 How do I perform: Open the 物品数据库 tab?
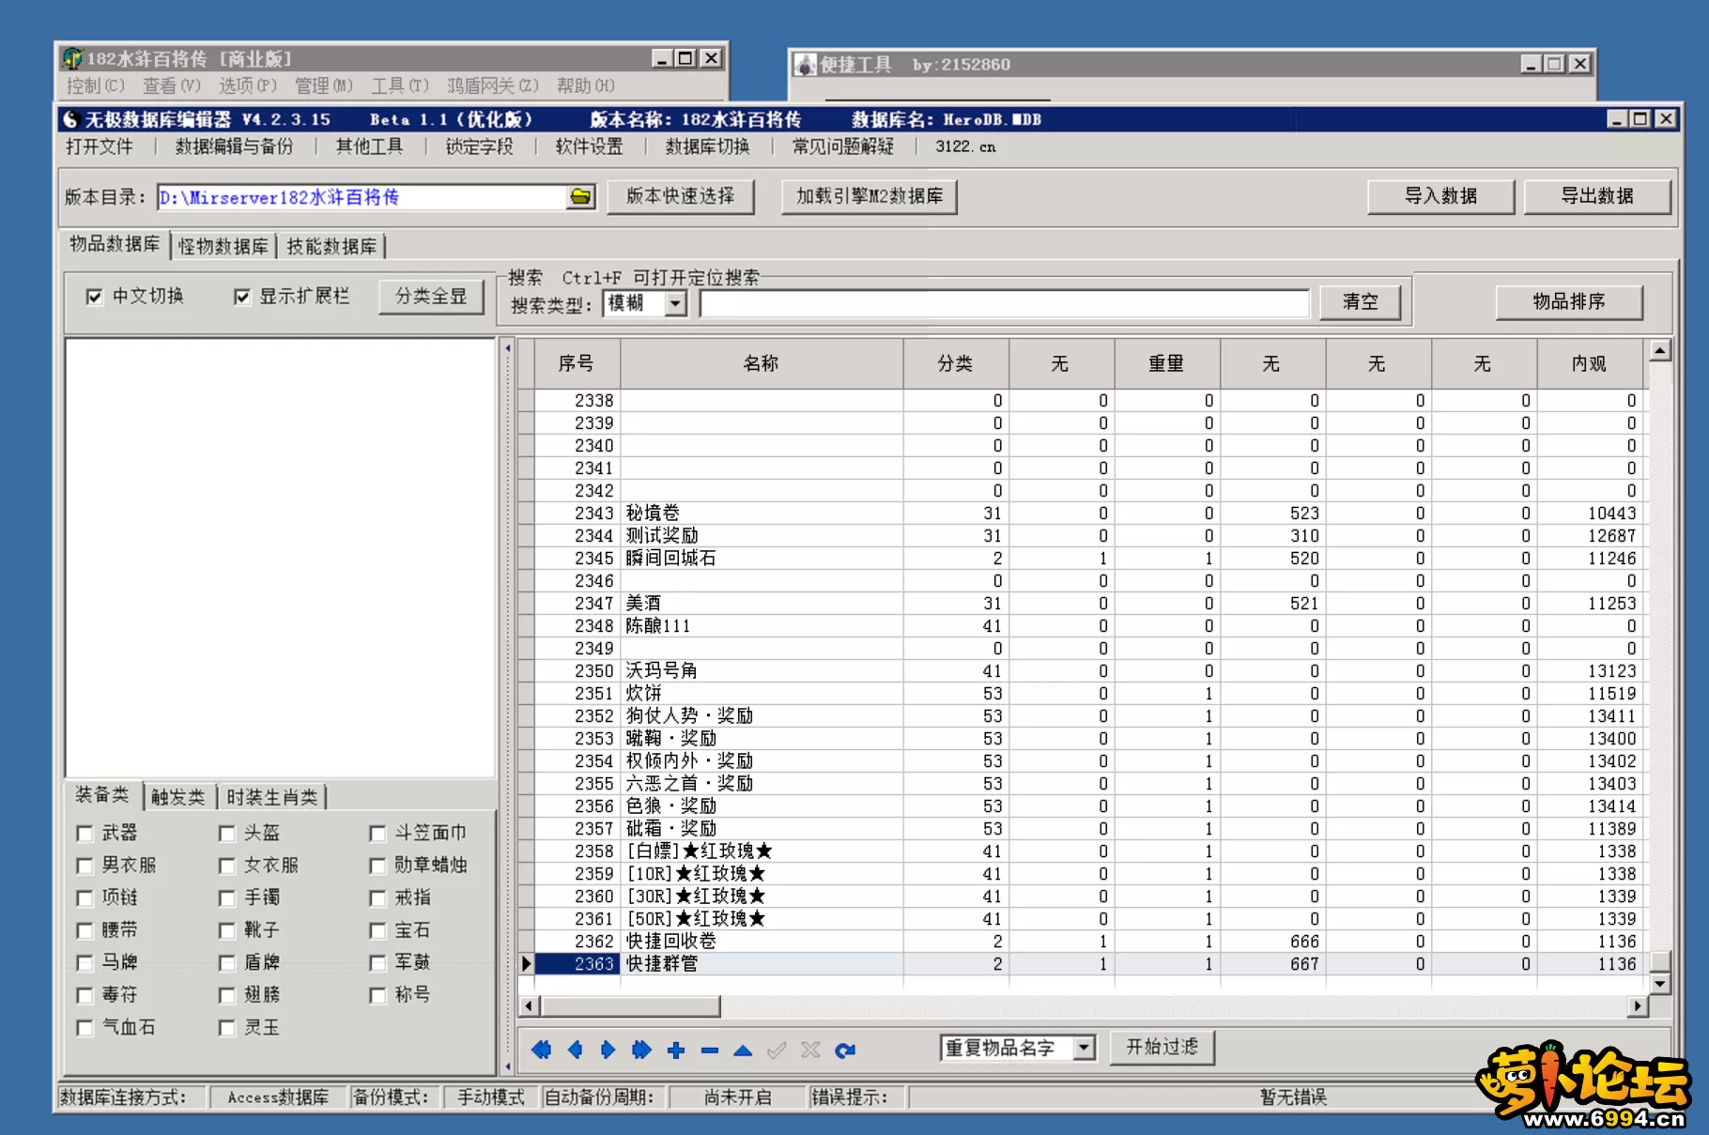click(115, 244)
